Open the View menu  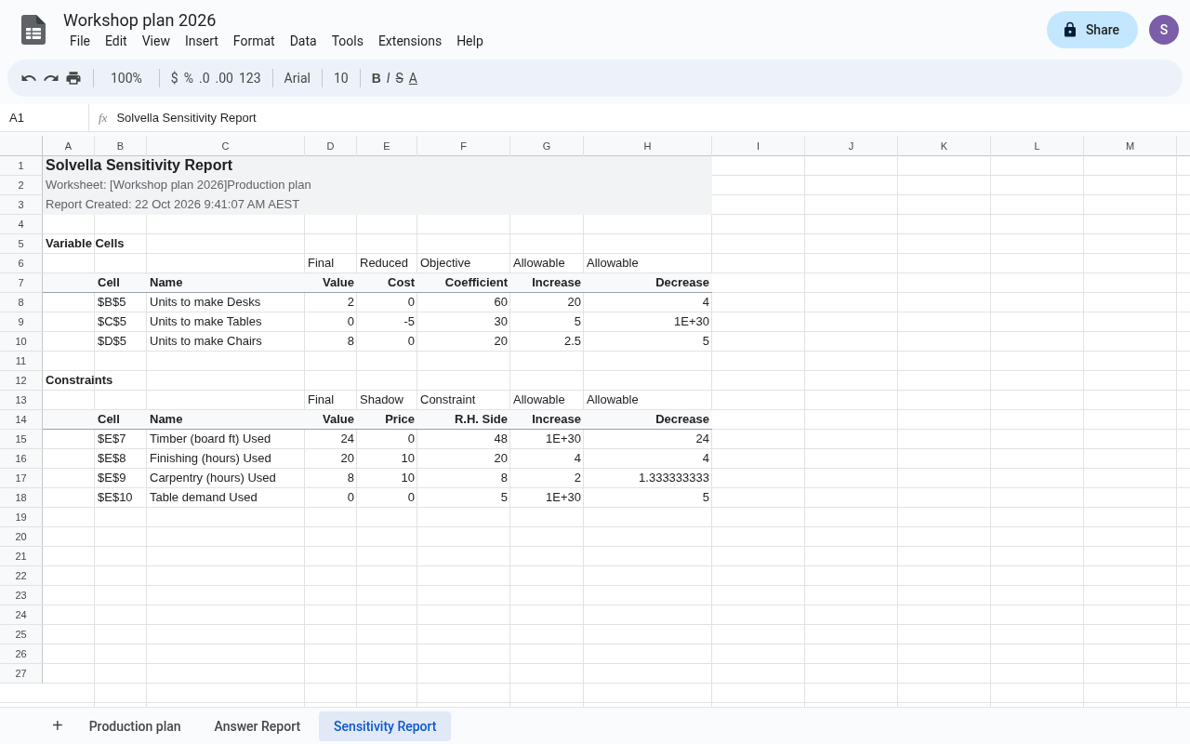coord(156,41)
